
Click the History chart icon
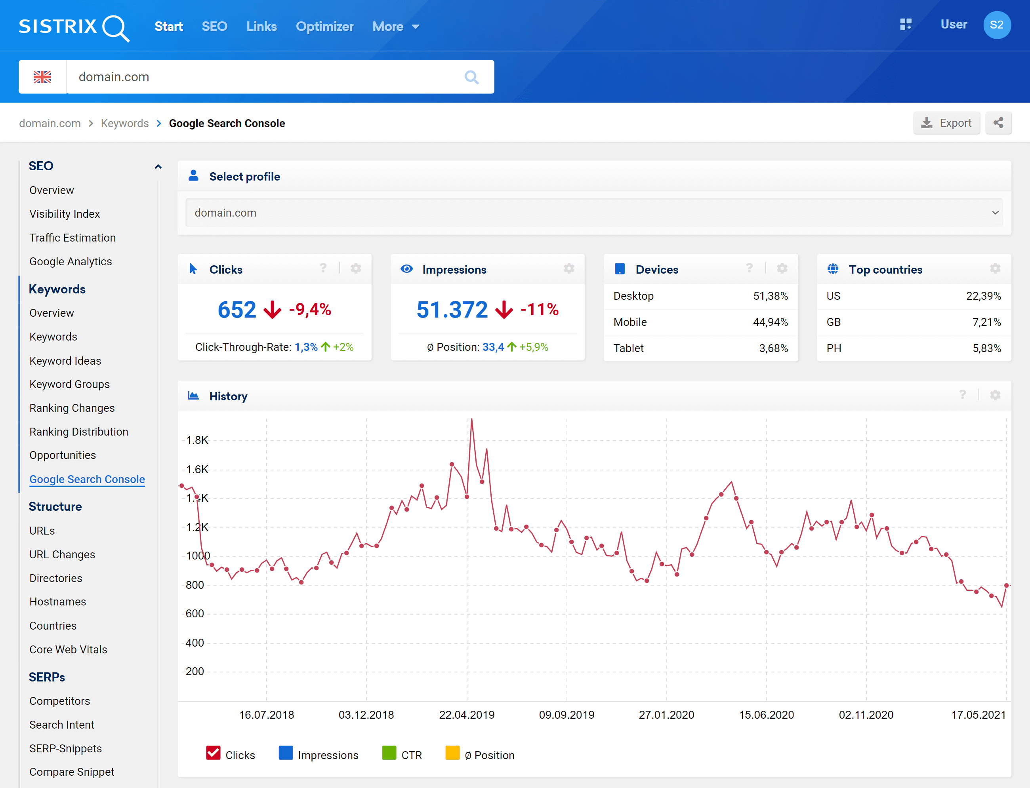click(x=193, y=396)
